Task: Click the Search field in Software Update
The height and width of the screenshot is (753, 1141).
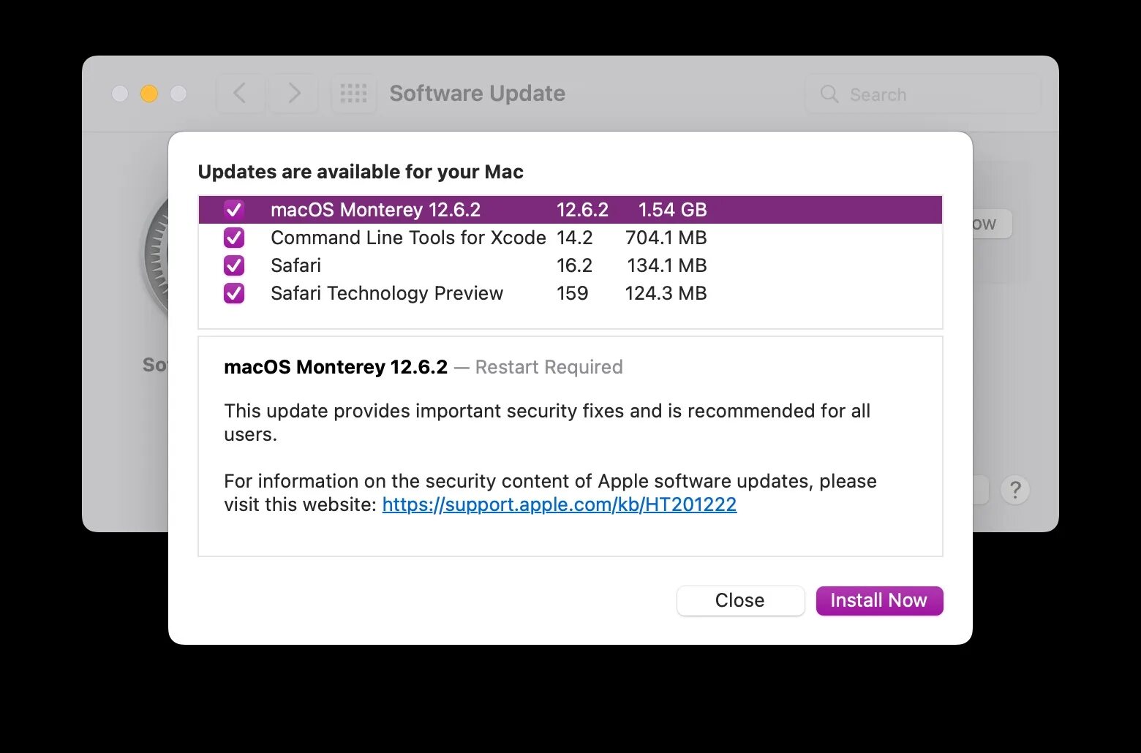Action: [923, 94]
